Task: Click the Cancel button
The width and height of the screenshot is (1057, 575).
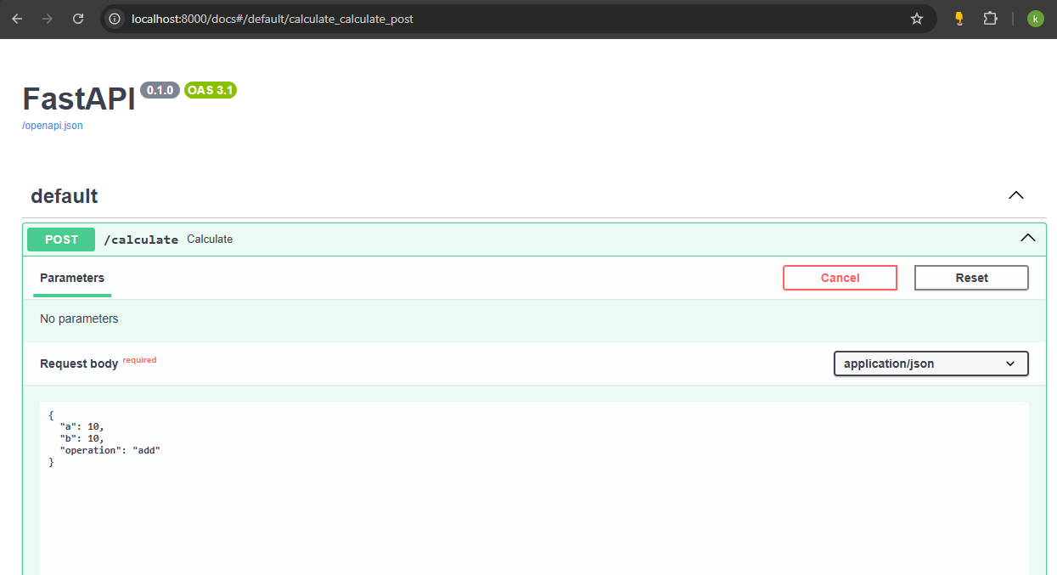Action: click(x=840, y=278)
